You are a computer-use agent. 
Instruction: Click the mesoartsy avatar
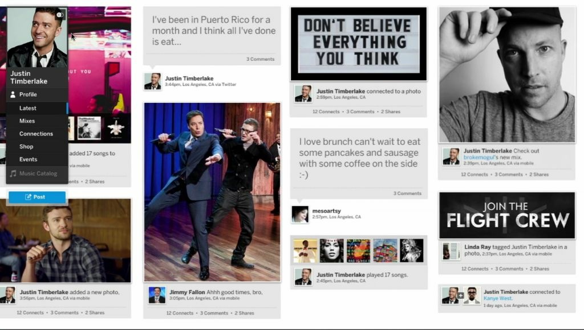point(300,214)
